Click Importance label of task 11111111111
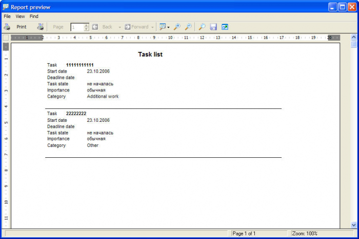359x239 pixels. point(58,90)
